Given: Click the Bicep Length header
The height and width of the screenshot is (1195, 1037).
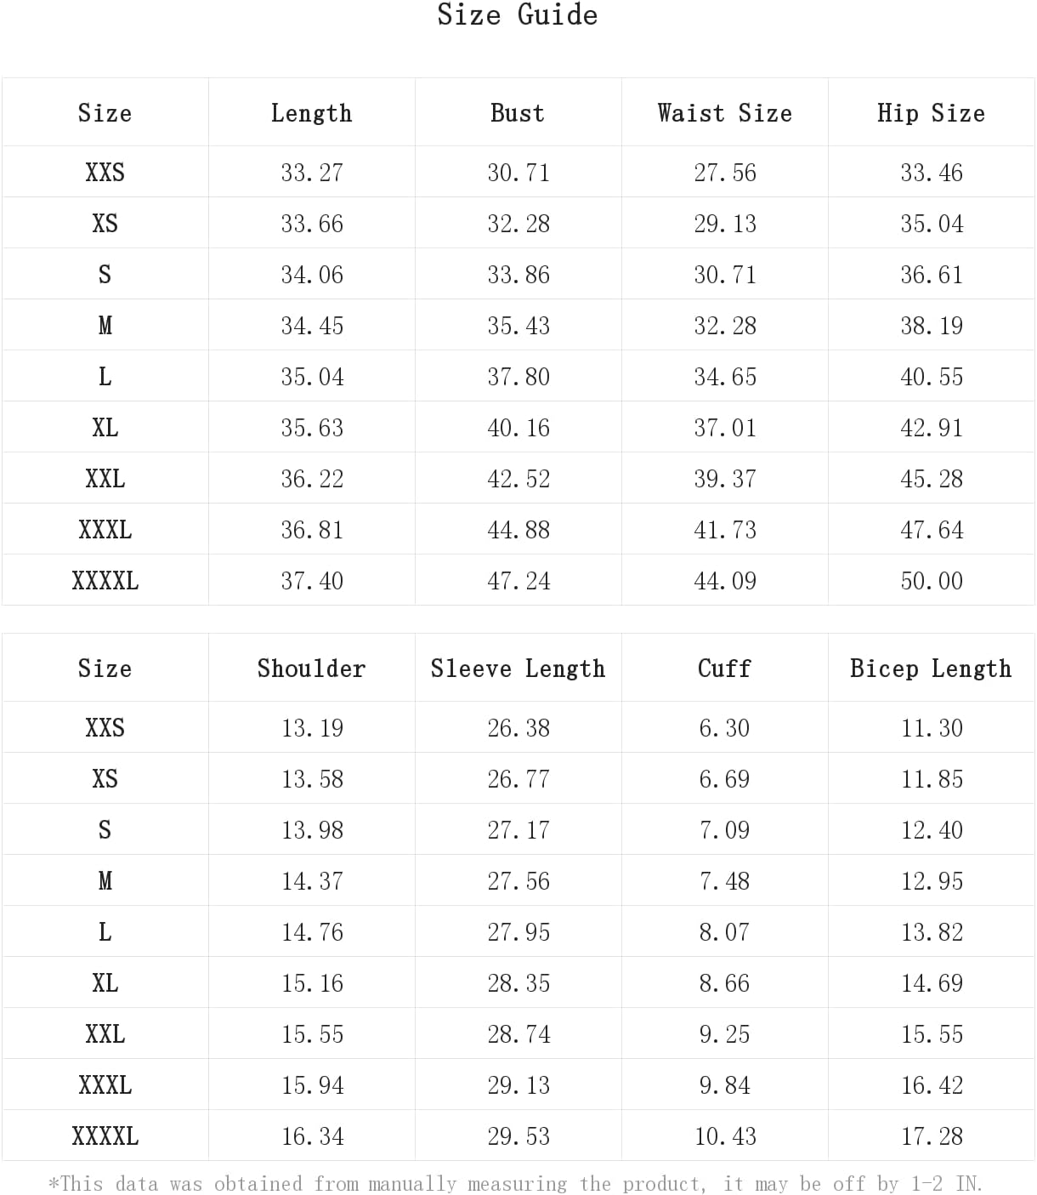Looking at the screenshot, I should 931,669.
